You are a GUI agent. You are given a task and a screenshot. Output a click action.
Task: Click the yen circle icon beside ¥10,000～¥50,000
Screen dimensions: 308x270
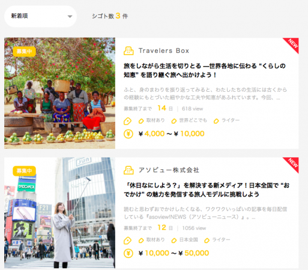pyautogui.click(x=128, y=253)
